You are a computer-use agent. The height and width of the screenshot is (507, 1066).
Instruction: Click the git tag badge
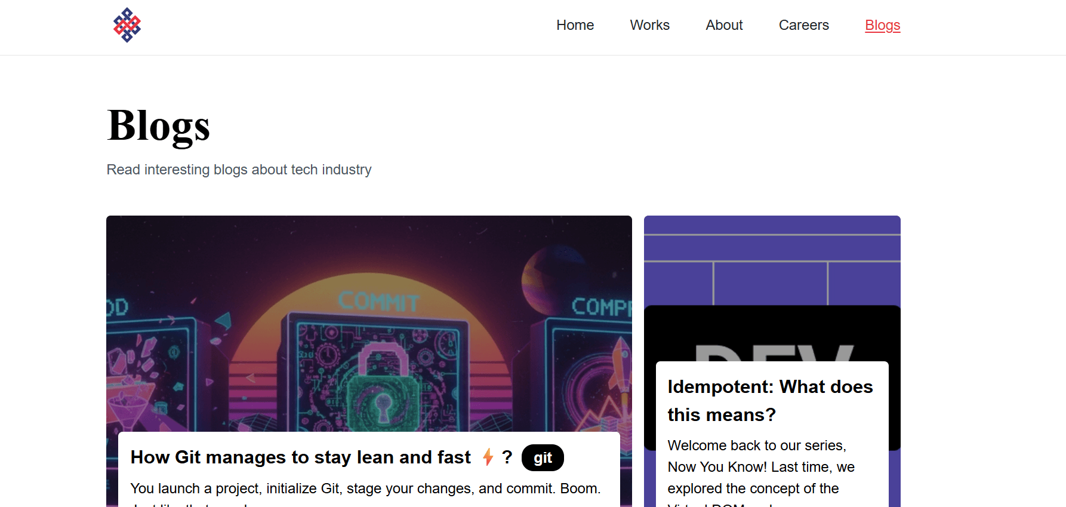coord(543,457)
